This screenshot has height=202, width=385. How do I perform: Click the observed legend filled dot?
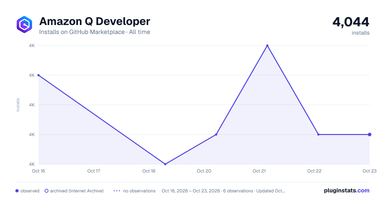17,191
